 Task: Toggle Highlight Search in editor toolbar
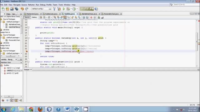point(65,17)
